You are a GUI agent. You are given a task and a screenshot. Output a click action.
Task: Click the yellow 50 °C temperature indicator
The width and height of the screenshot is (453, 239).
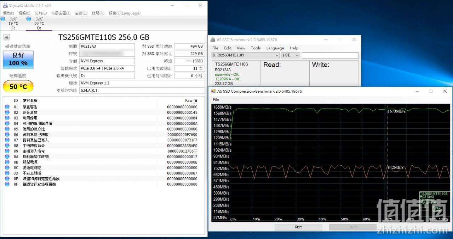click(18, 86)
